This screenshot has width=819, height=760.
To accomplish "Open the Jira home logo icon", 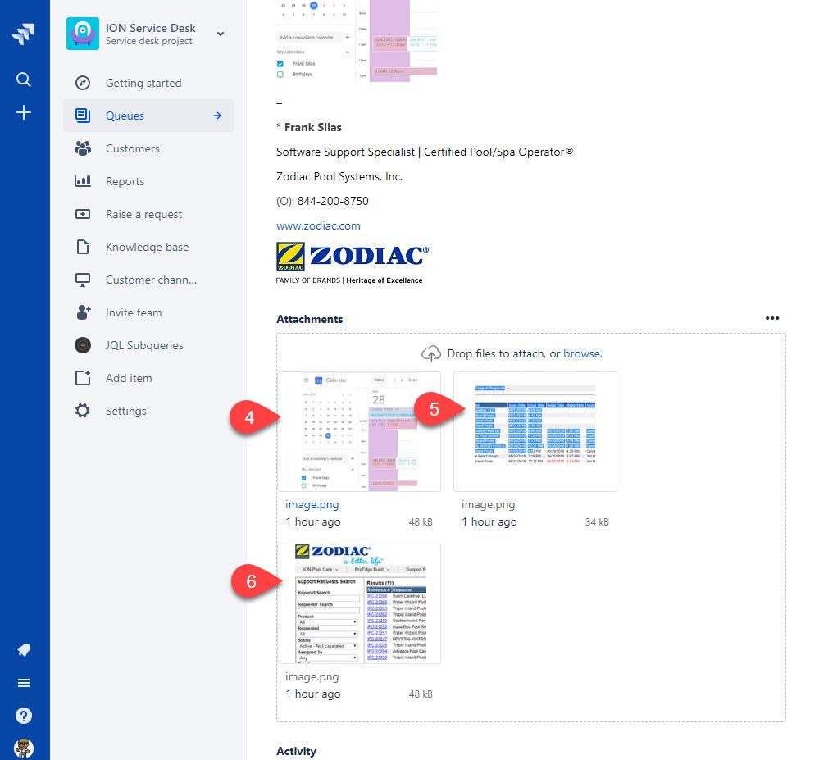I will [x=24, y=34].
